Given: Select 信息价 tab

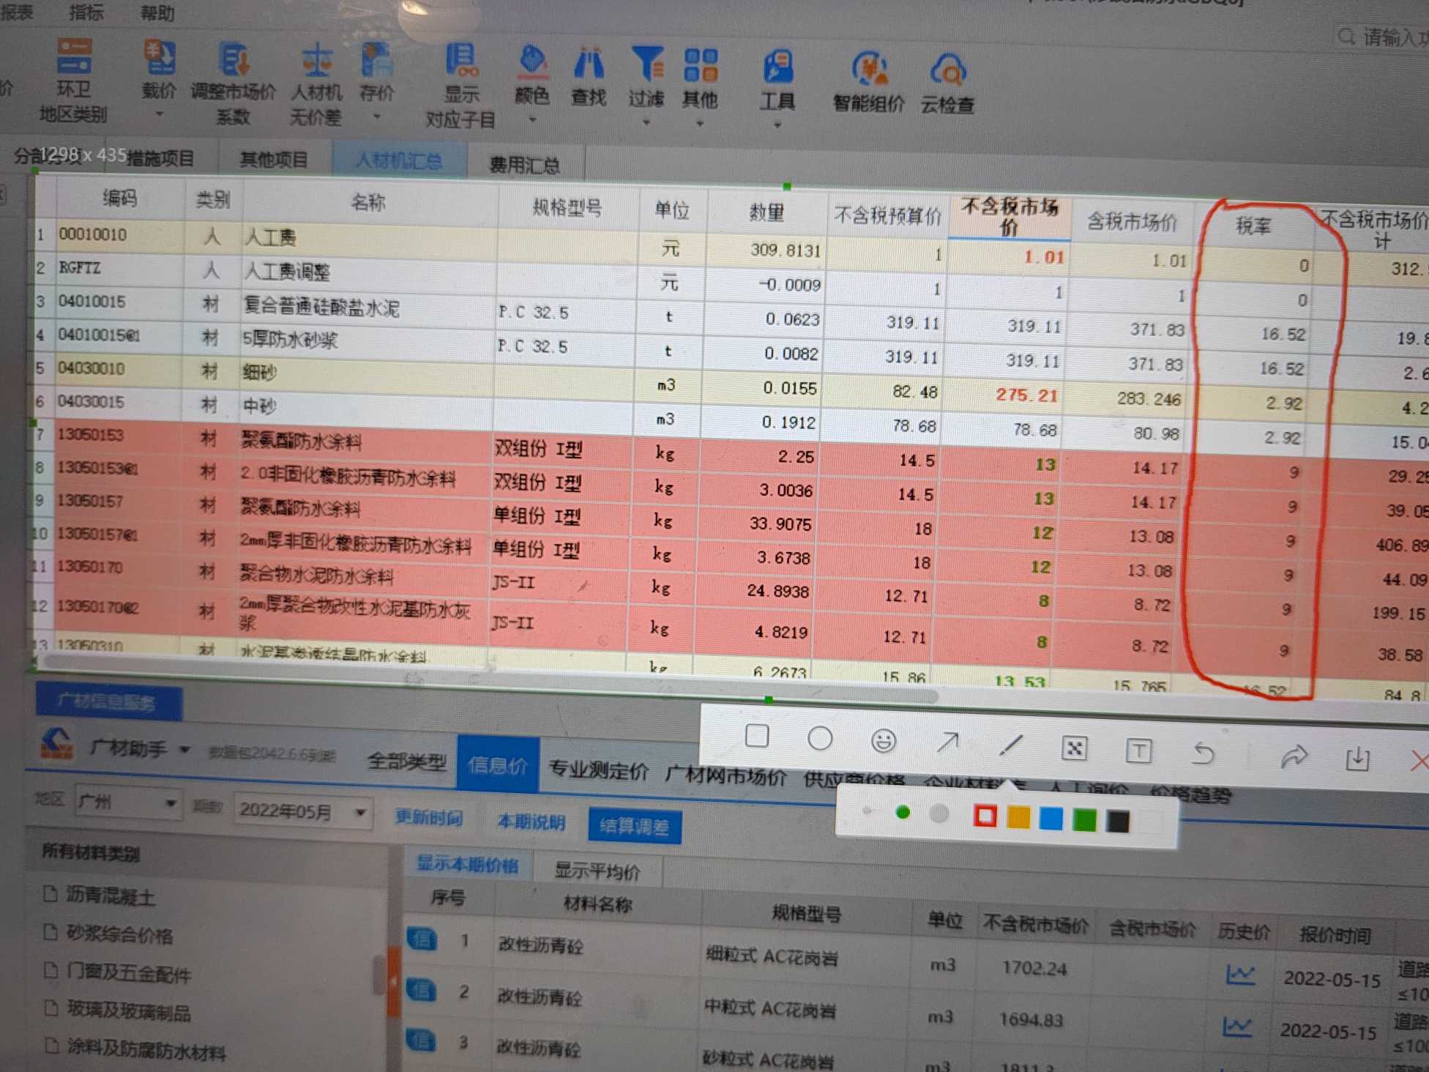Looking at the screenshot, I should tap(498, 765).
